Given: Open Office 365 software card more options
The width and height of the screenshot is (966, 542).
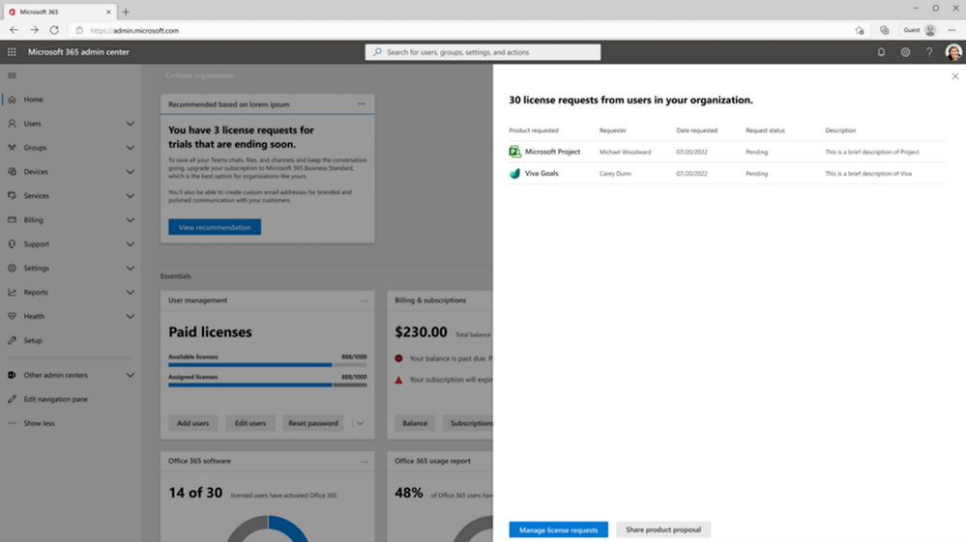Looking at the screenshot, I should (x=365, y=462).
